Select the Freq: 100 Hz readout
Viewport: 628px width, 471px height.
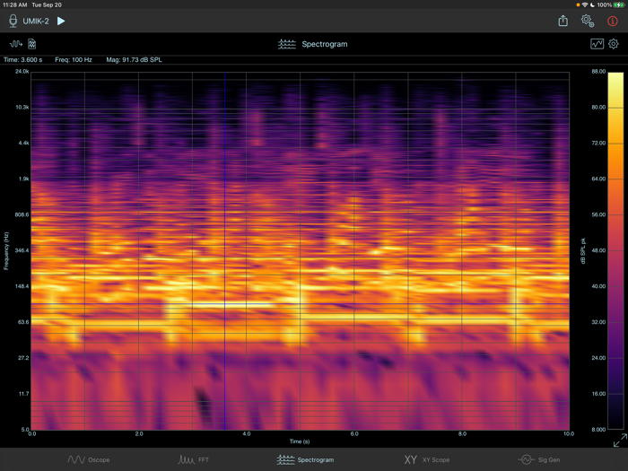tap(74, 60)
